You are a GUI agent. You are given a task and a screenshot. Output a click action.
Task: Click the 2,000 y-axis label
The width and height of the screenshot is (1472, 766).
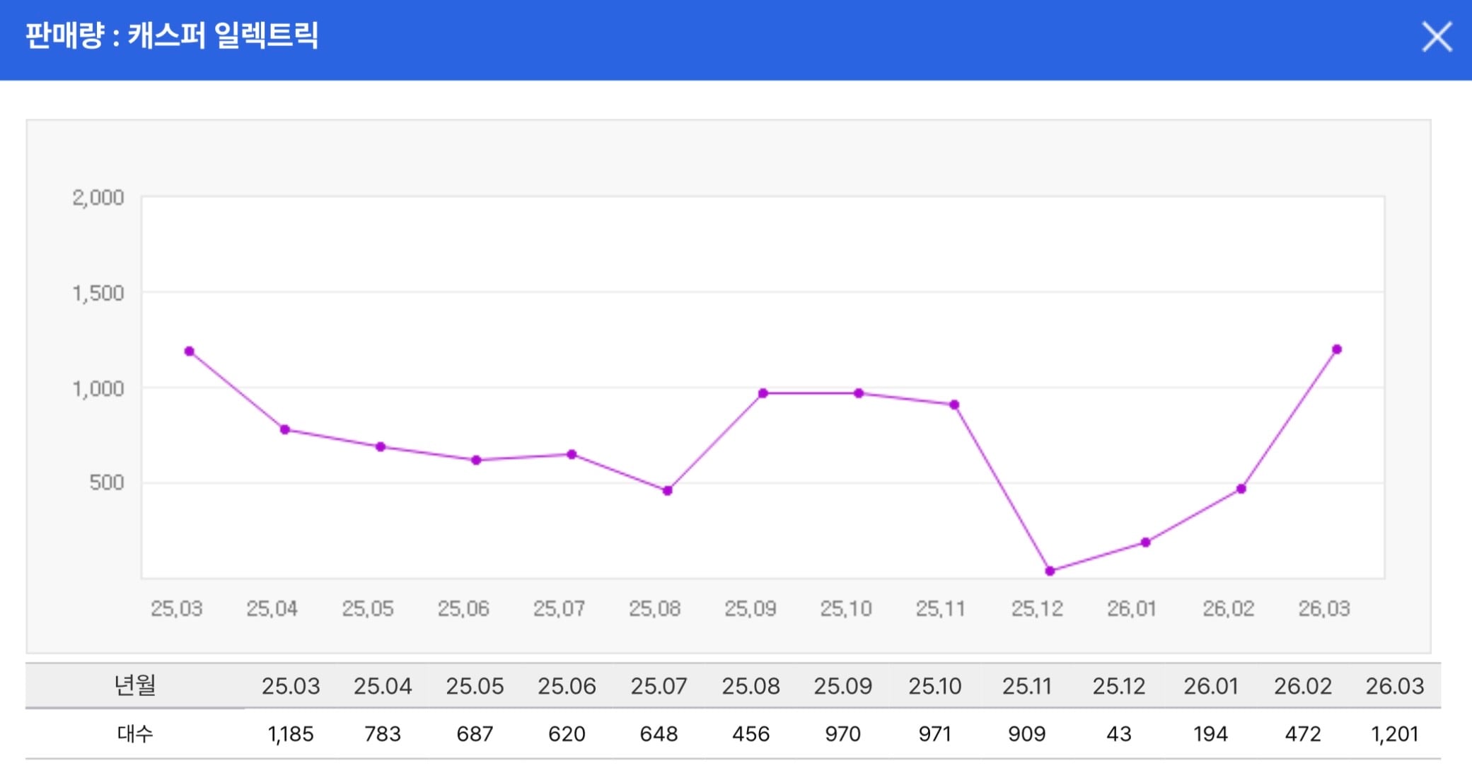coord(98,197)
